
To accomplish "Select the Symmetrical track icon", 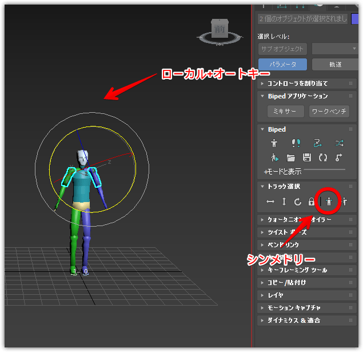I will click(331, 201).
